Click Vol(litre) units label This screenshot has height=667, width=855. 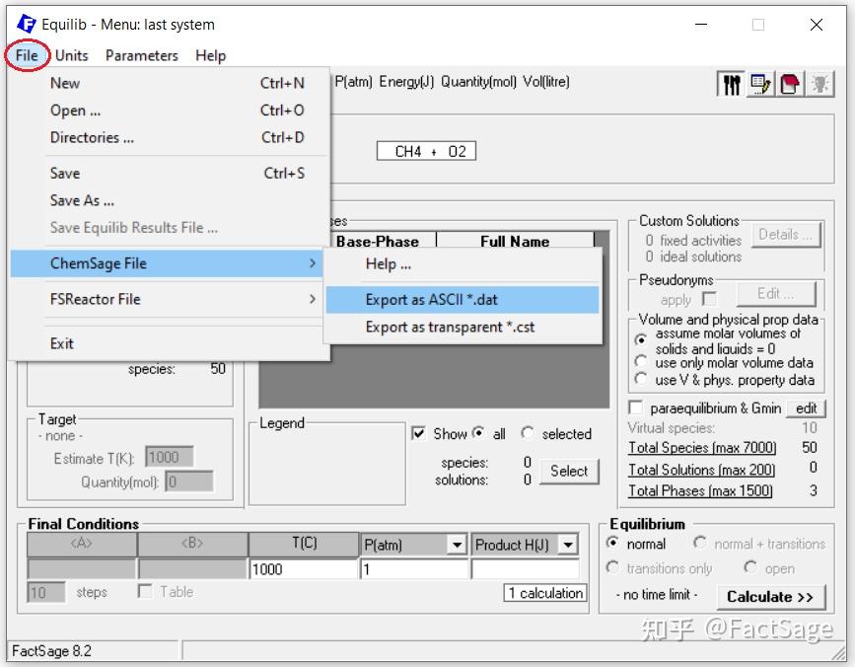546,82
